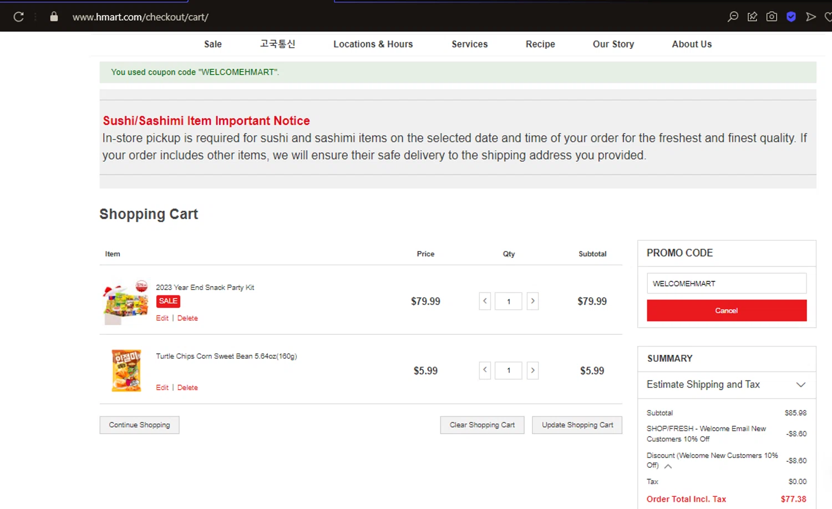This screenshot has height=509, width=832.
Task: Click the Snack Party Kit product thumbnail
Action: [x=126, y=302]
